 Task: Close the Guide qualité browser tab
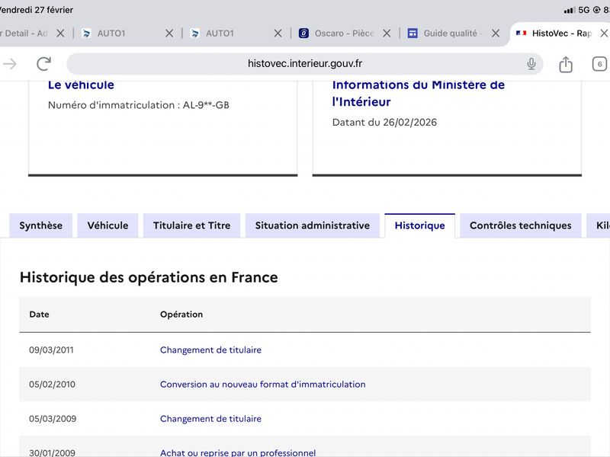point(496,34)
